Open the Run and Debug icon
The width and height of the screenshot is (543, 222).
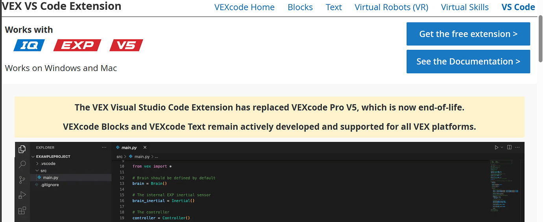pos(22,195)
